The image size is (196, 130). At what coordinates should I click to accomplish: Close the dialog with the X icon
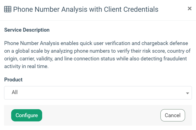(x=190, y=9)
